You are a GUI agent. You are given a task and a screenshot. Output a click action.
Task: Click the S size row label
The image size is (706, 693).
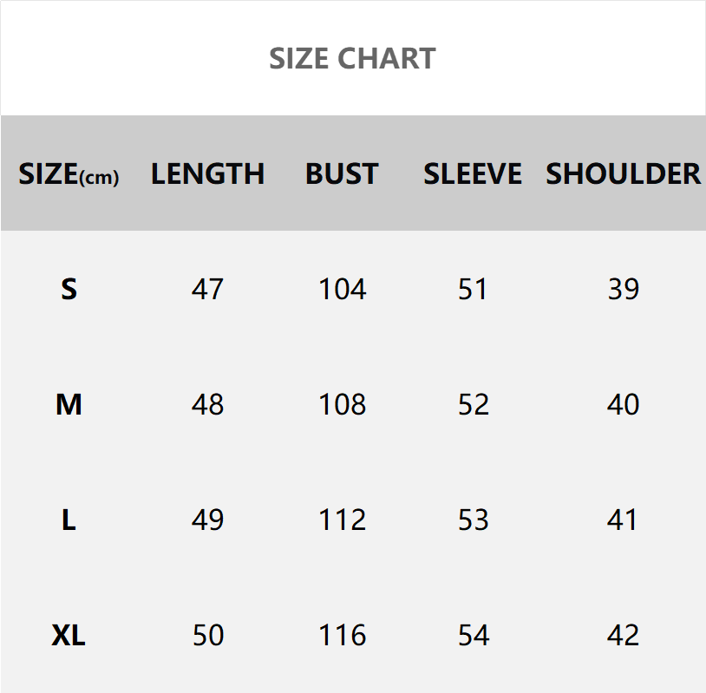(69, 289)
